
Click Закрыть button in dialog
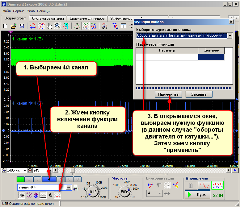(199, 94)
